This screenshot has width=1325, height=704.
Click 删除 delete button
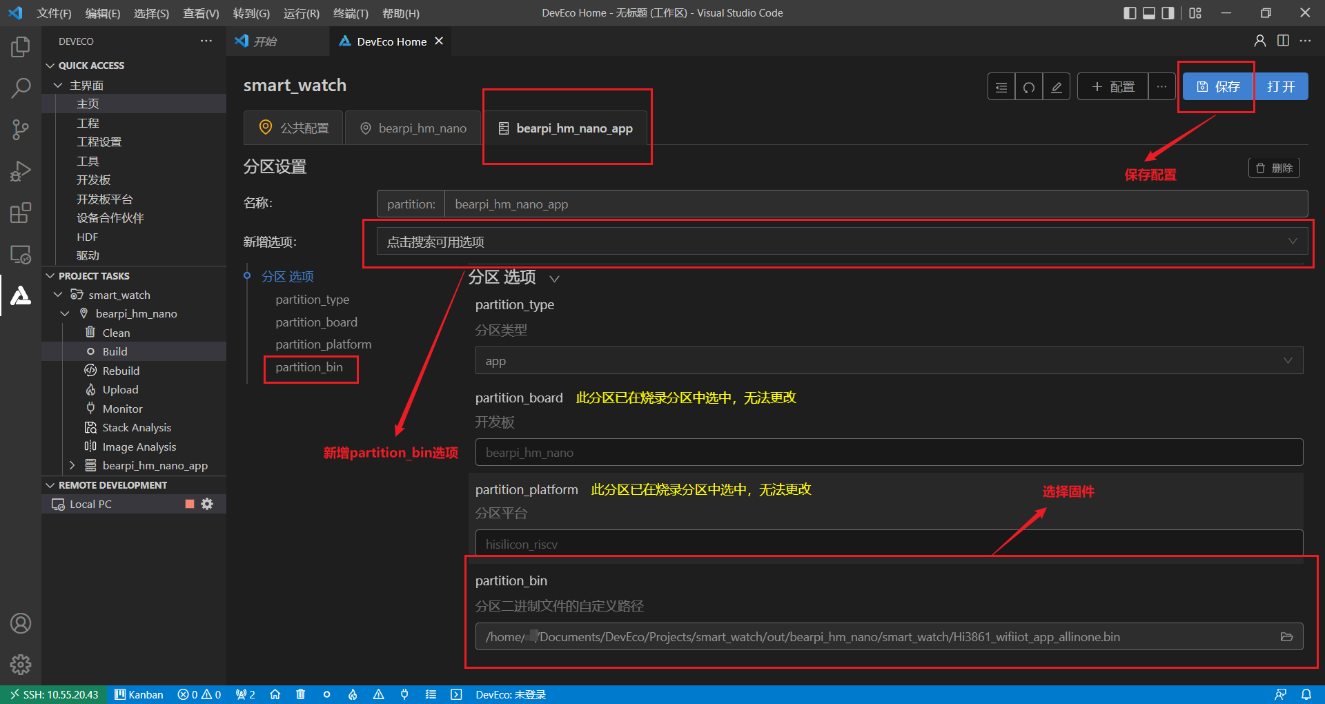(1274, 168)
